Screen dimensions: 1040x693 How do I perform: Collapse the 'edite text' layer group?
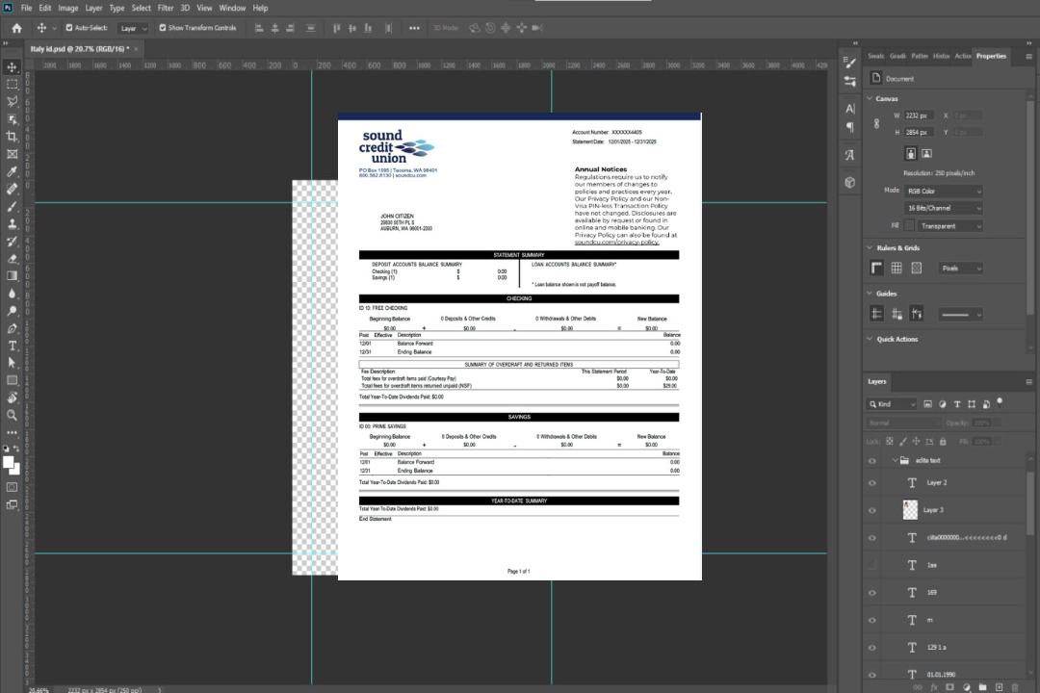tap(895, 460)
